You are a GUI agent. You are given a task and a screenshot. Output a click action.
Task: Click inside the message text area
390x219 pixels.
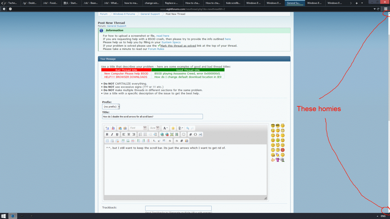[x=185, y=170]
